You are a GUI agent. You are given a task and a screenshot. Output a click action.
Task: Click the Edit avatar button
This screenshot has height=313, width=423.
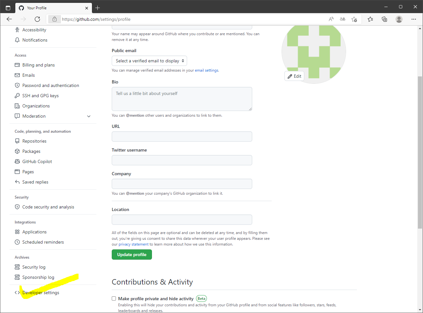click(x=294, y=76)
